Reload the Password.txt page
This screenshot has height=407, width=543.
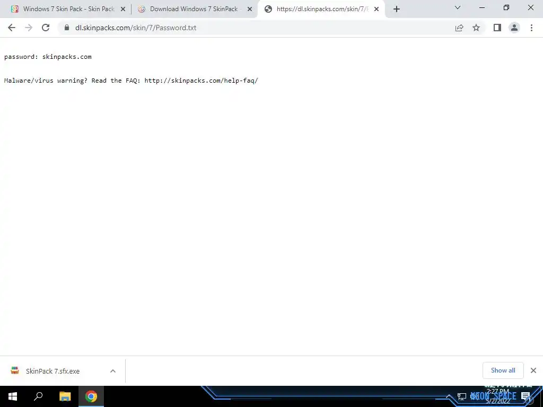[x=46, y=28]
